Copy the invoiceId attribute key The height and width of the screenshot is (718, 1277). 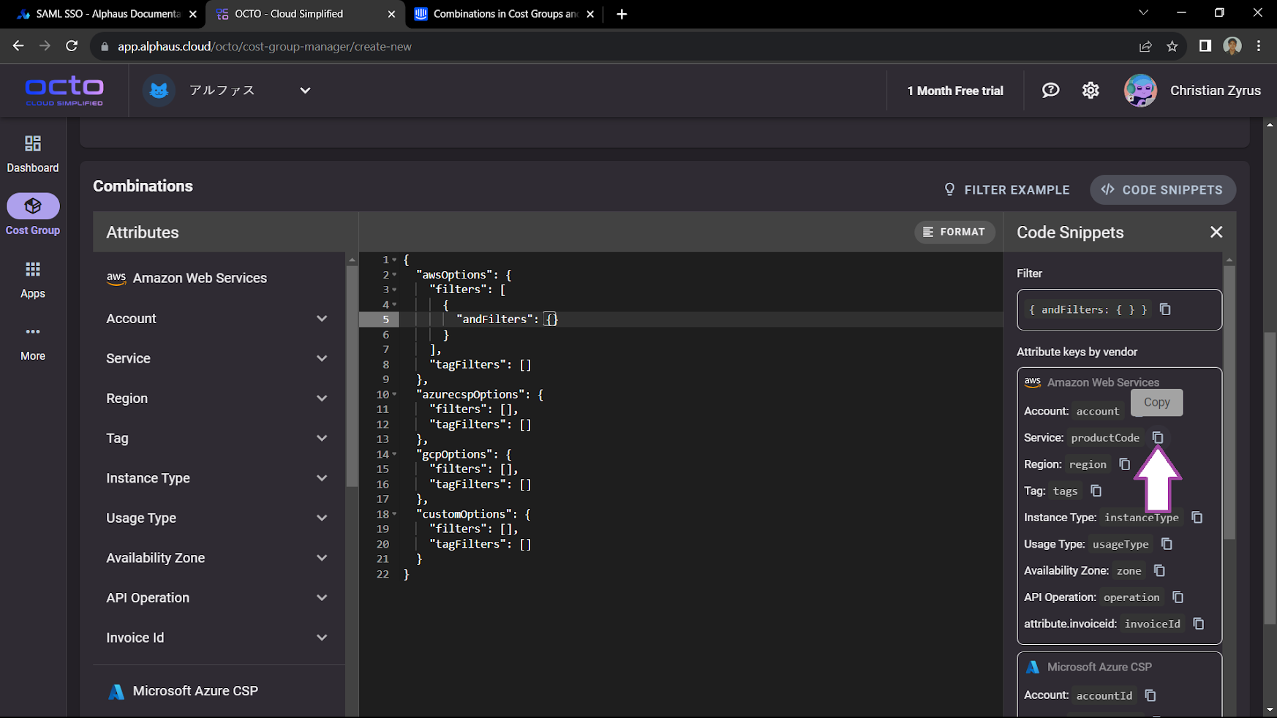1198,624
